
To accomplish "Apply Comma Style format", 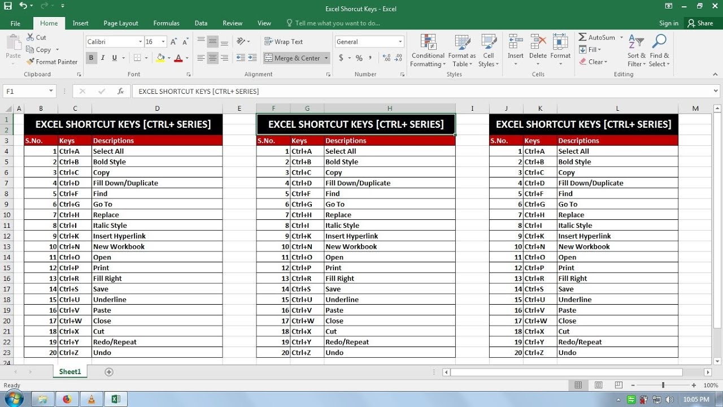I will click(371, 58).
